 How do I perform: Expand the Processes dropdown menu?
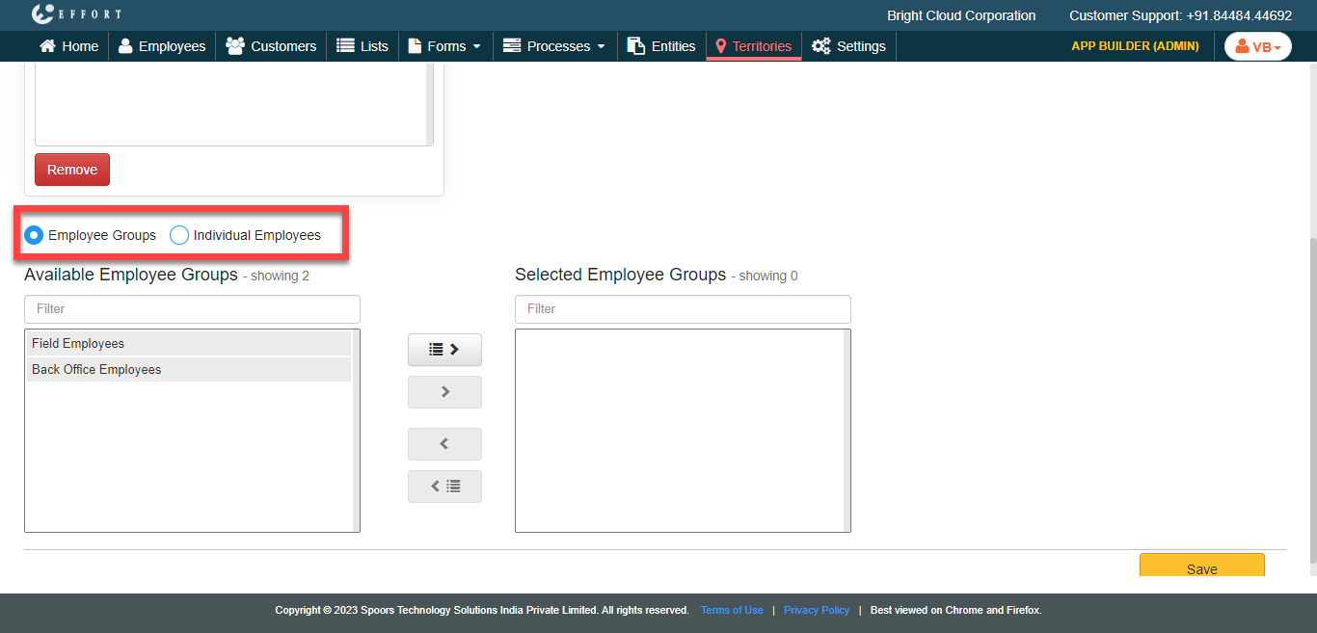pyautogui.click(x=554, y=46)
